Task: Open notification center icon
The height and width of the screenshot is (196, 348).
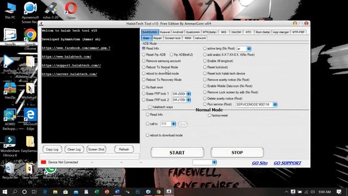Action: click(x=339, y=192)
